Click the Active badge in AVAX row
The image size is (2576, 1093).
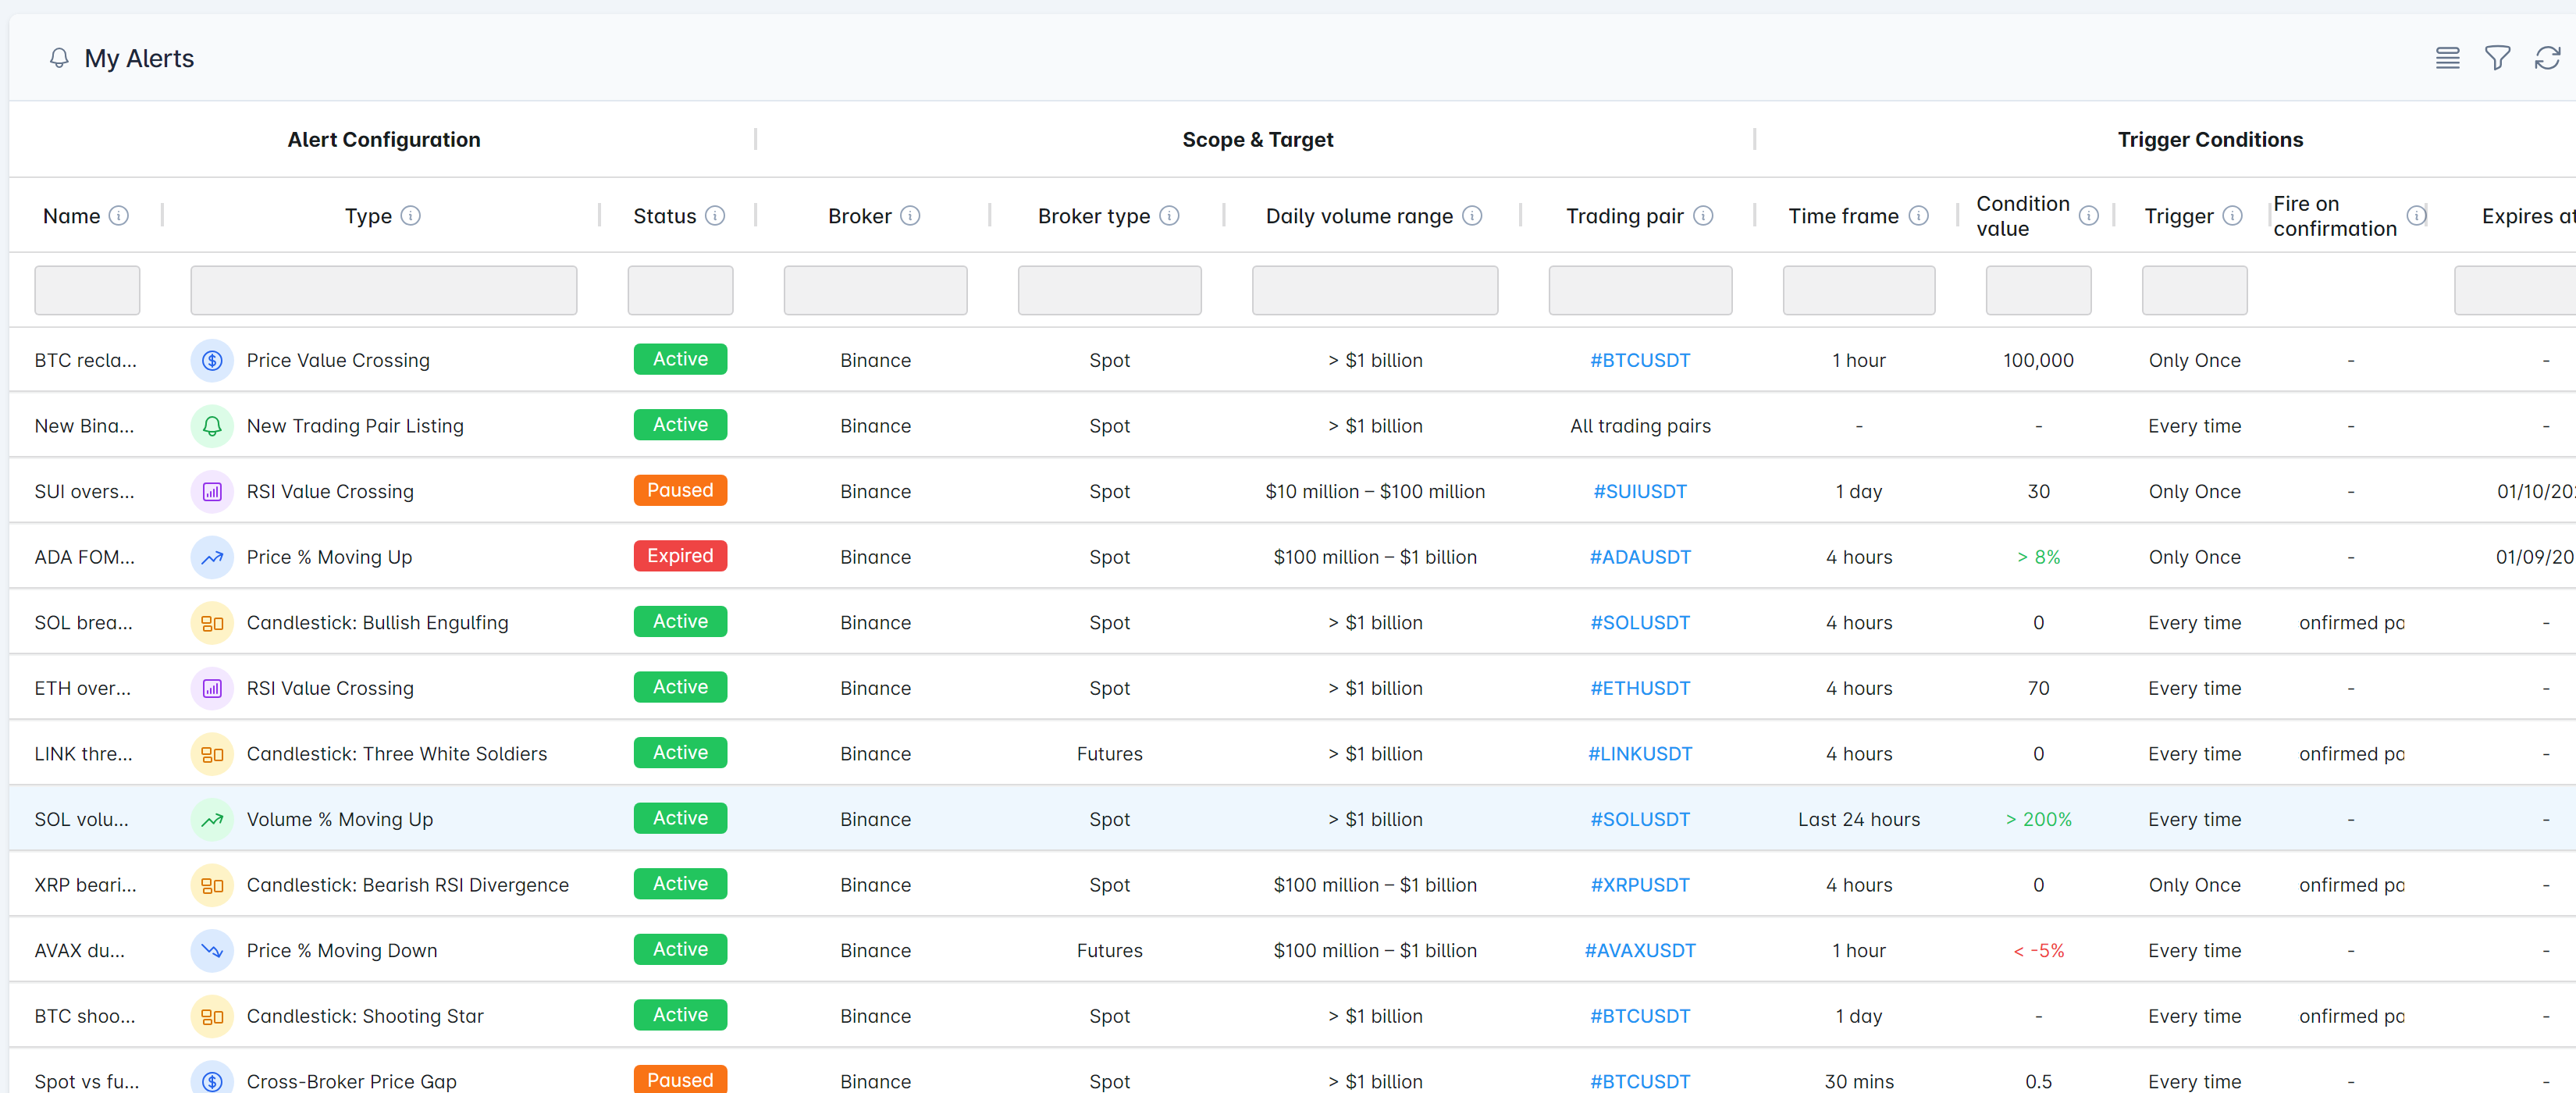[x=680, y=949]
